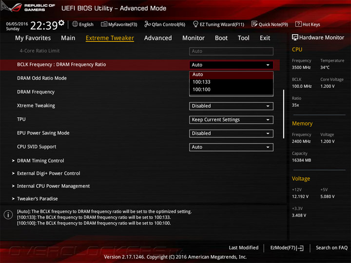
Task: Click the 22:39 clock display
Action: [44, 25]
